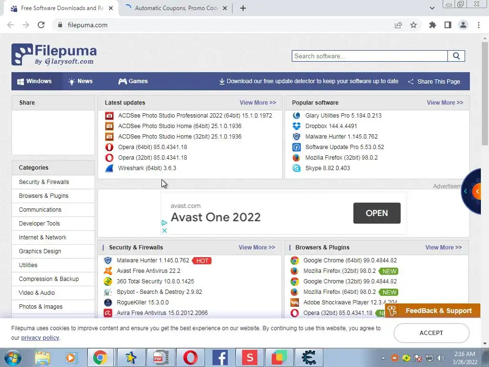
Task: Click the search magnifier button
Action: pyautogui.click(x=456, y=56)
